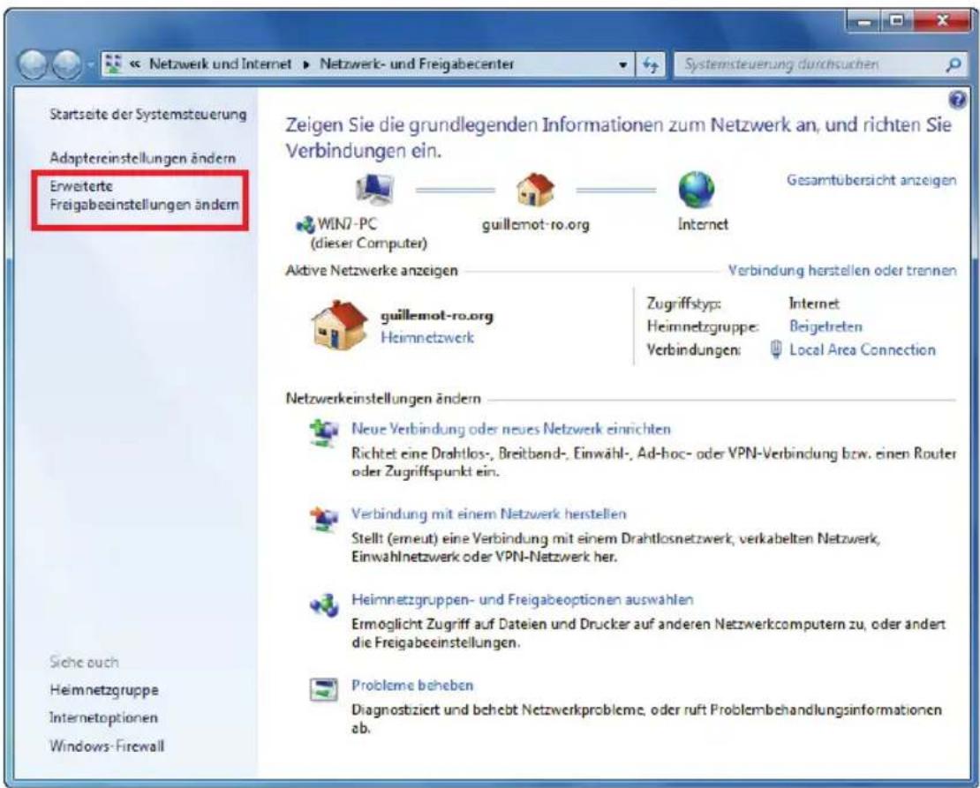The image size is (980, 788).
Task: Click the double chevron before Netzwerk und Internet
Action: click(x=134, y=64)
